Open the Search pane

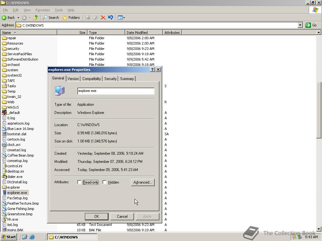click(51, 18)
